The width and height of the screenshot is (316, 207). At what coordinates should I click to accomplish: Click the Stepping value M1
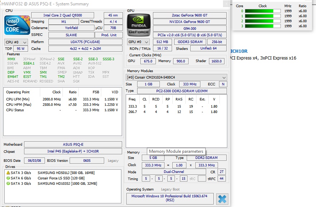[64, 22]
